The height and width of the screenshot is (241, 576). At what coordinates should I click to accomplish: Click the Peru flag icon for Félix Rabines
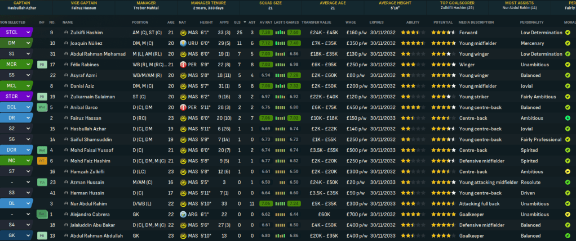coord(184,65)
